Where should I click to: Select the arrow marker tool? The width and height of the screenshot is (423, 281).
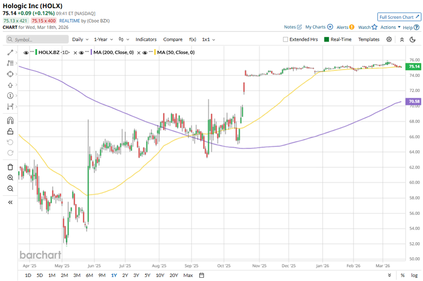click(x=10, y=85)
